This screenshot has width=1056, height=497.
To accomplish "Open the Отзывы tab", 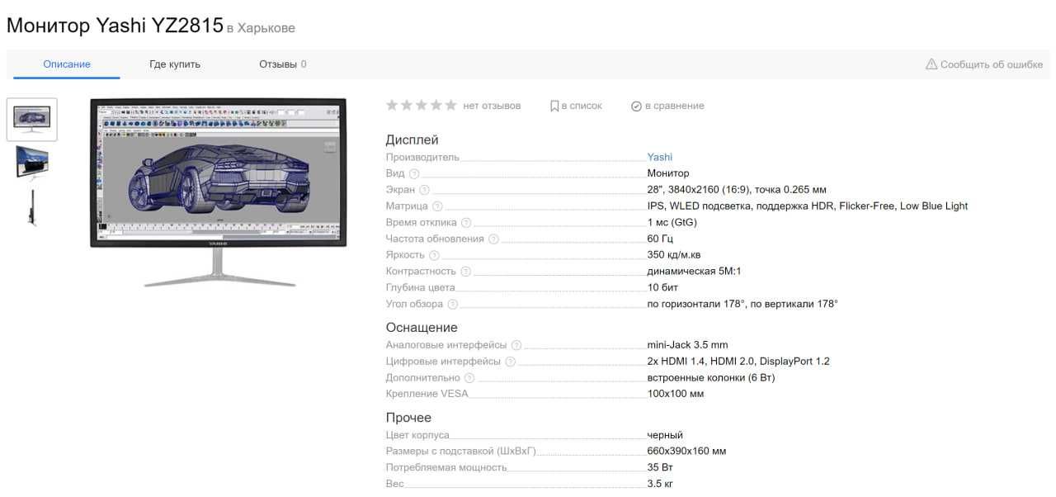I will pos(283,64).
